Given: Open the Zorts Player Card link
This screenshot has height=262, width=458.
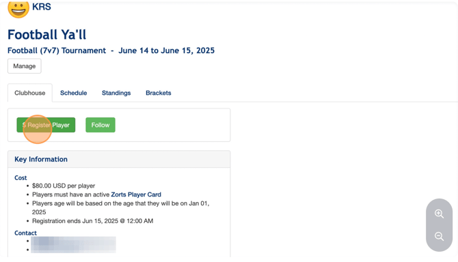Looking at the screenshot, I should point(136,194).
